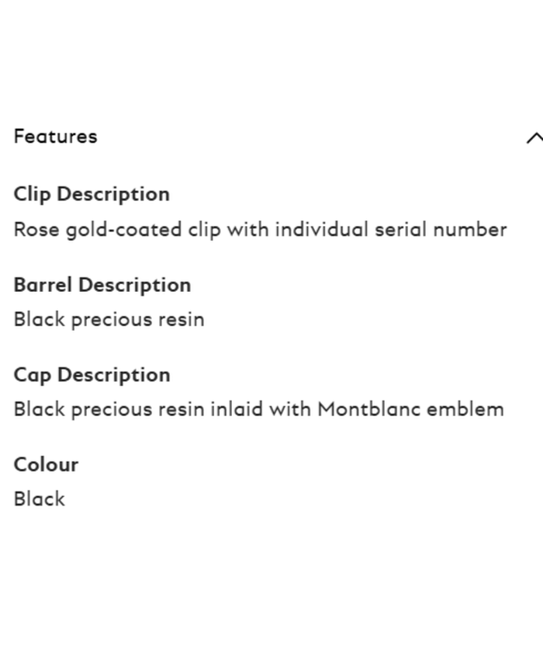Click the text line under Barrel Description

click(109, 320)
